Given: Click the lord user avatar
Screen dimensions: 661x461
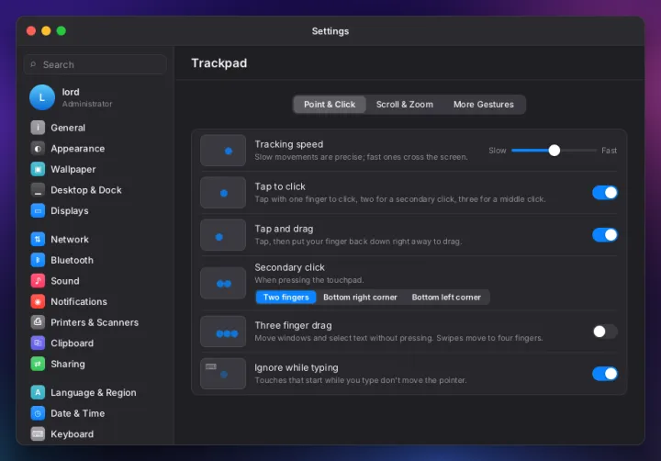Looking at the screenshot, I should tap(42, 97).
